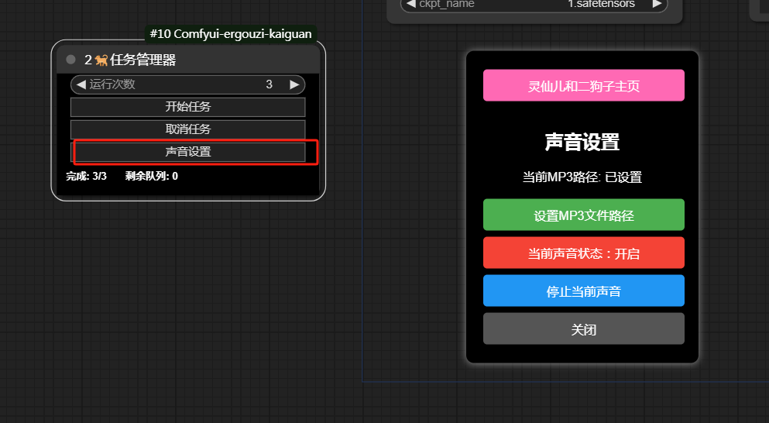Decrease 运行次数 with the left arrow
Viewport: 769px width, 423px height.
pos(81,84)
